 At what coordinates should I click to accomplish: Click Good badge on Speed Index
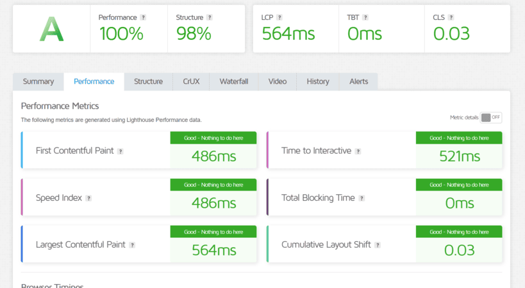coord(213,185)
